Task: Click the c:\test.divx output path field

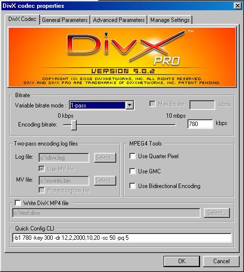Action: [x=106, y=213]
